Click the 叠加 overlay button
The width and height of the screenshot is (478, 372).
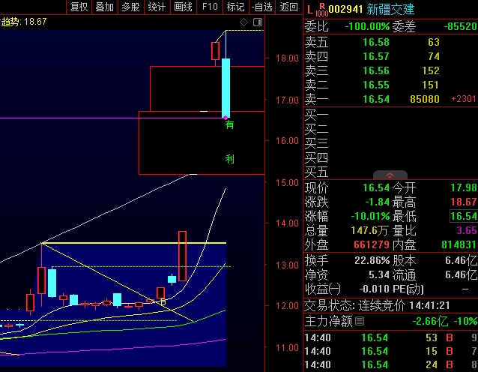[105, 7]
